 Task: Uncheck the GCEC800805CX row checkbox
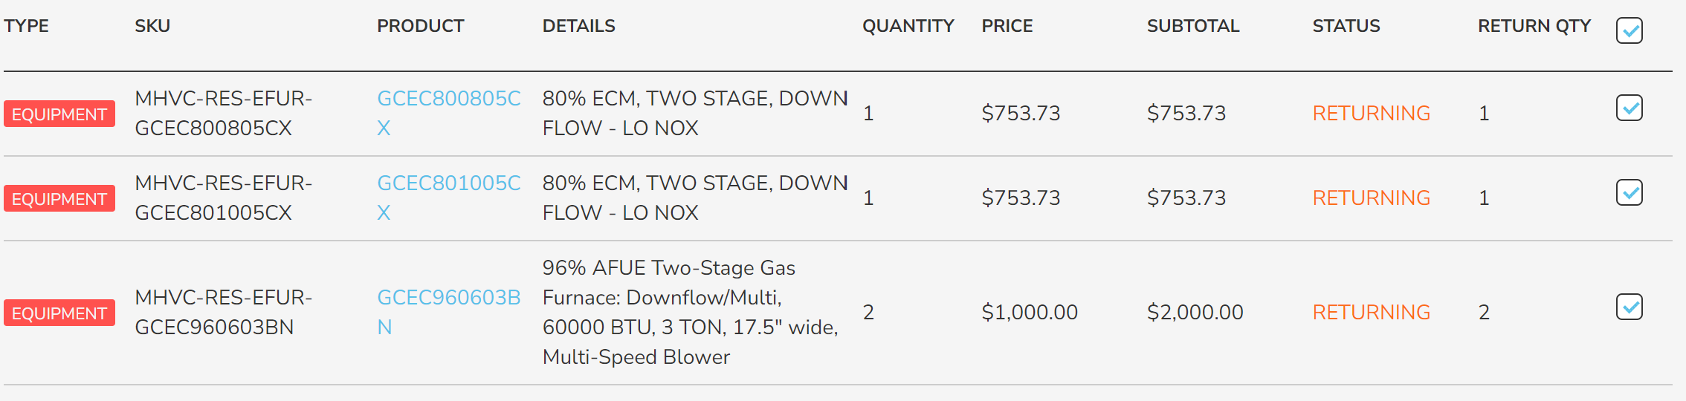[x=1629, y=108]
